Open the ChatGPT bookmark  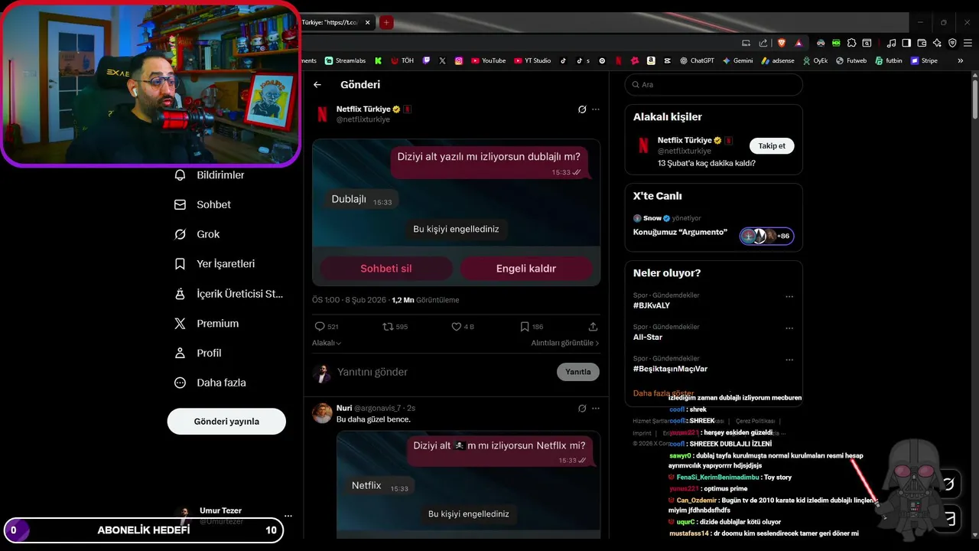coord(696,60)
